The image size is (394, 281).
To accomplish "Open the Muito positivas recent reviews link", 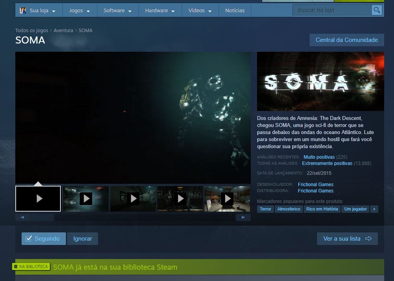I will [319, 157].
